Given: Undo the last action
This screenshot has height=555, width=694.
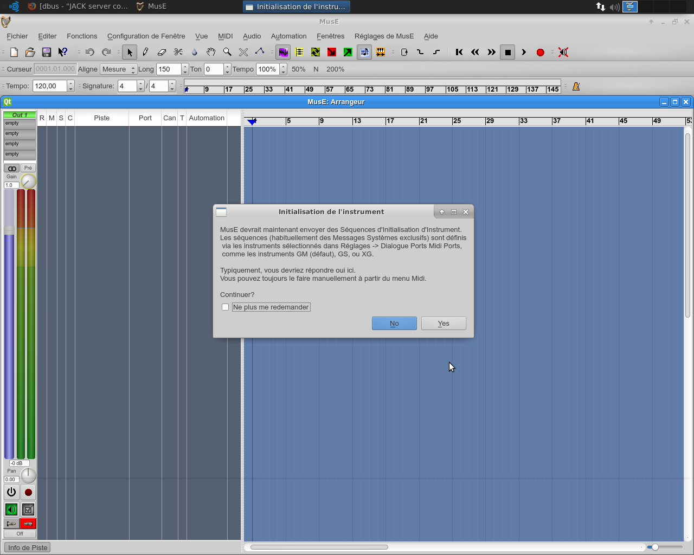Looking at the screenshot, I should (90, 52).
